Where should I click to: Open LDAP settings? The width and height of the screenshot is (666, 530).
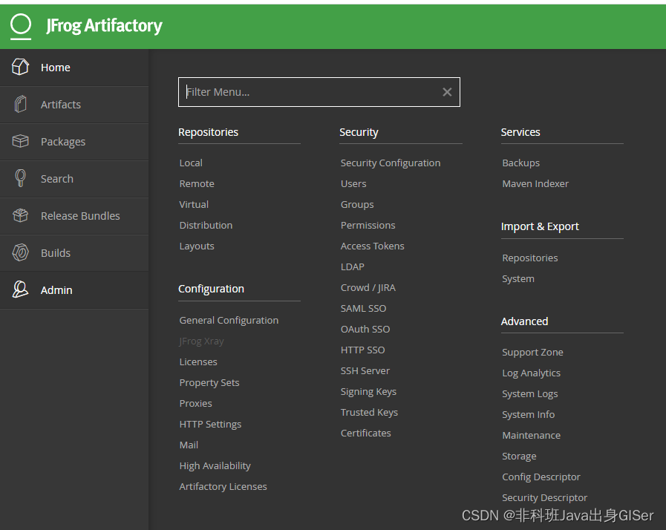click(353, 267)
